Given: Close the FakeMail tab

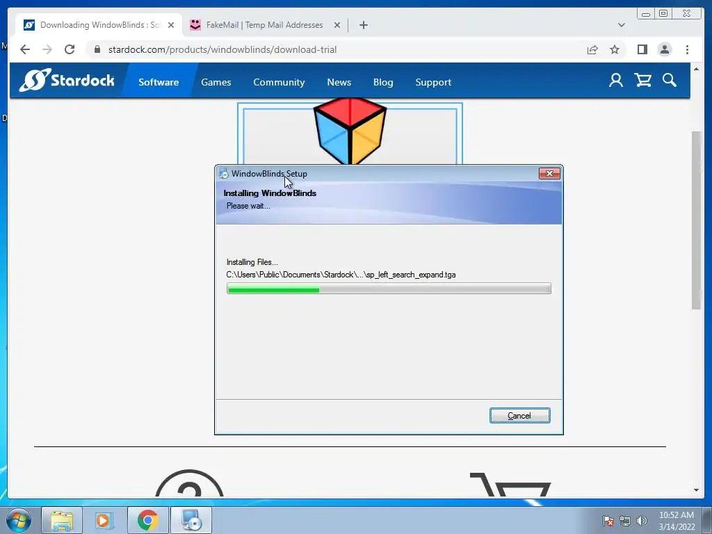Looking at the screenshot, I should (x=337, y=25).
